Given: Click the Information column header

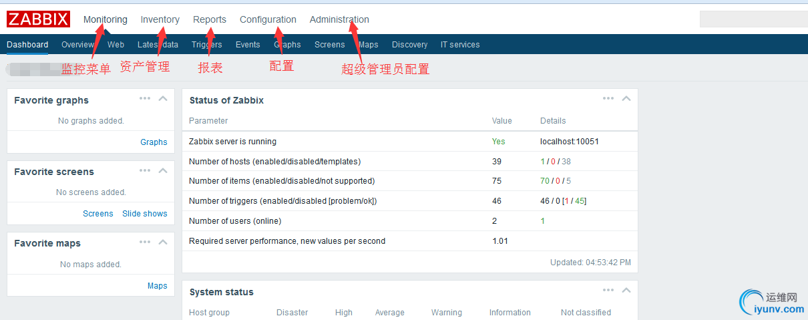Looking at the screenshot, I should click(x=510, y=313).
